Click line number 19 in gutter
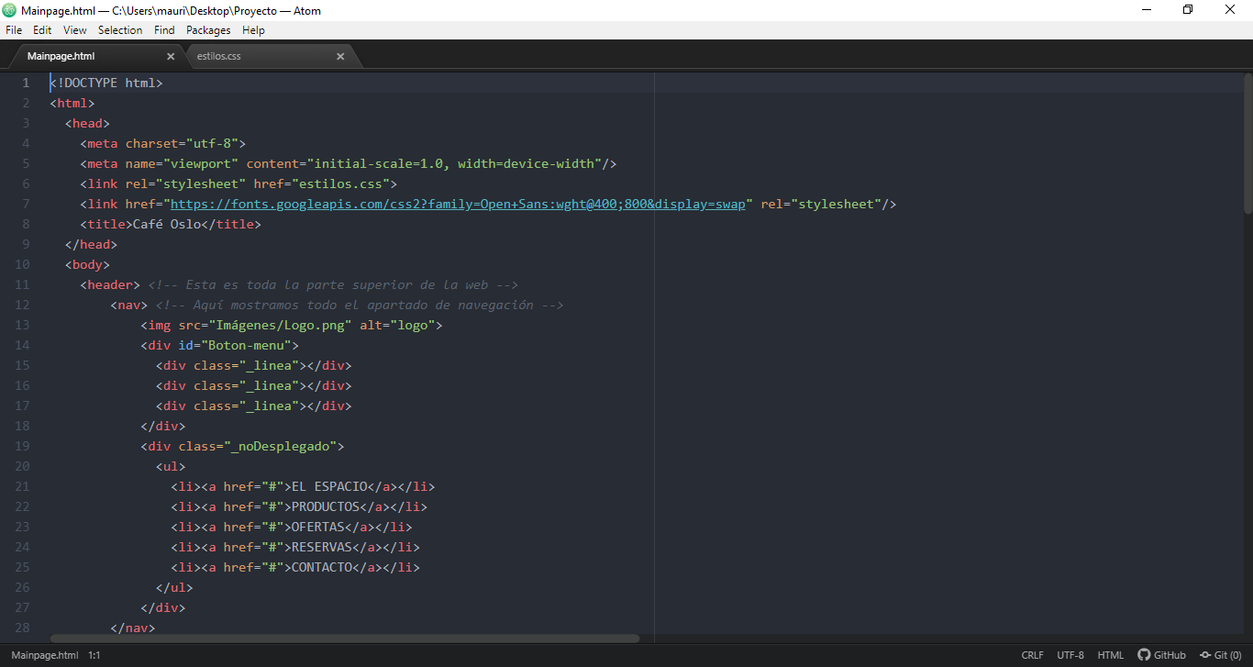 [x=22, y=446]
